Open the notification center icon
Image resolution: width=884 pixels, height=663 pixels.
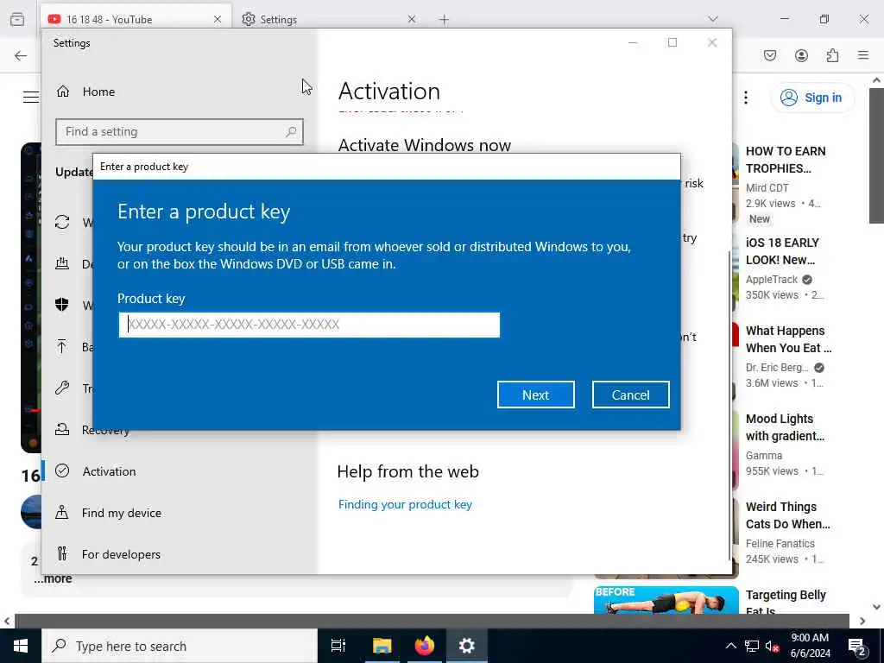click(857, 647)
